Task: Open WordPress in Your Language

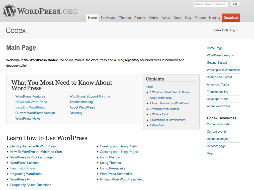Action: [31, 157]
